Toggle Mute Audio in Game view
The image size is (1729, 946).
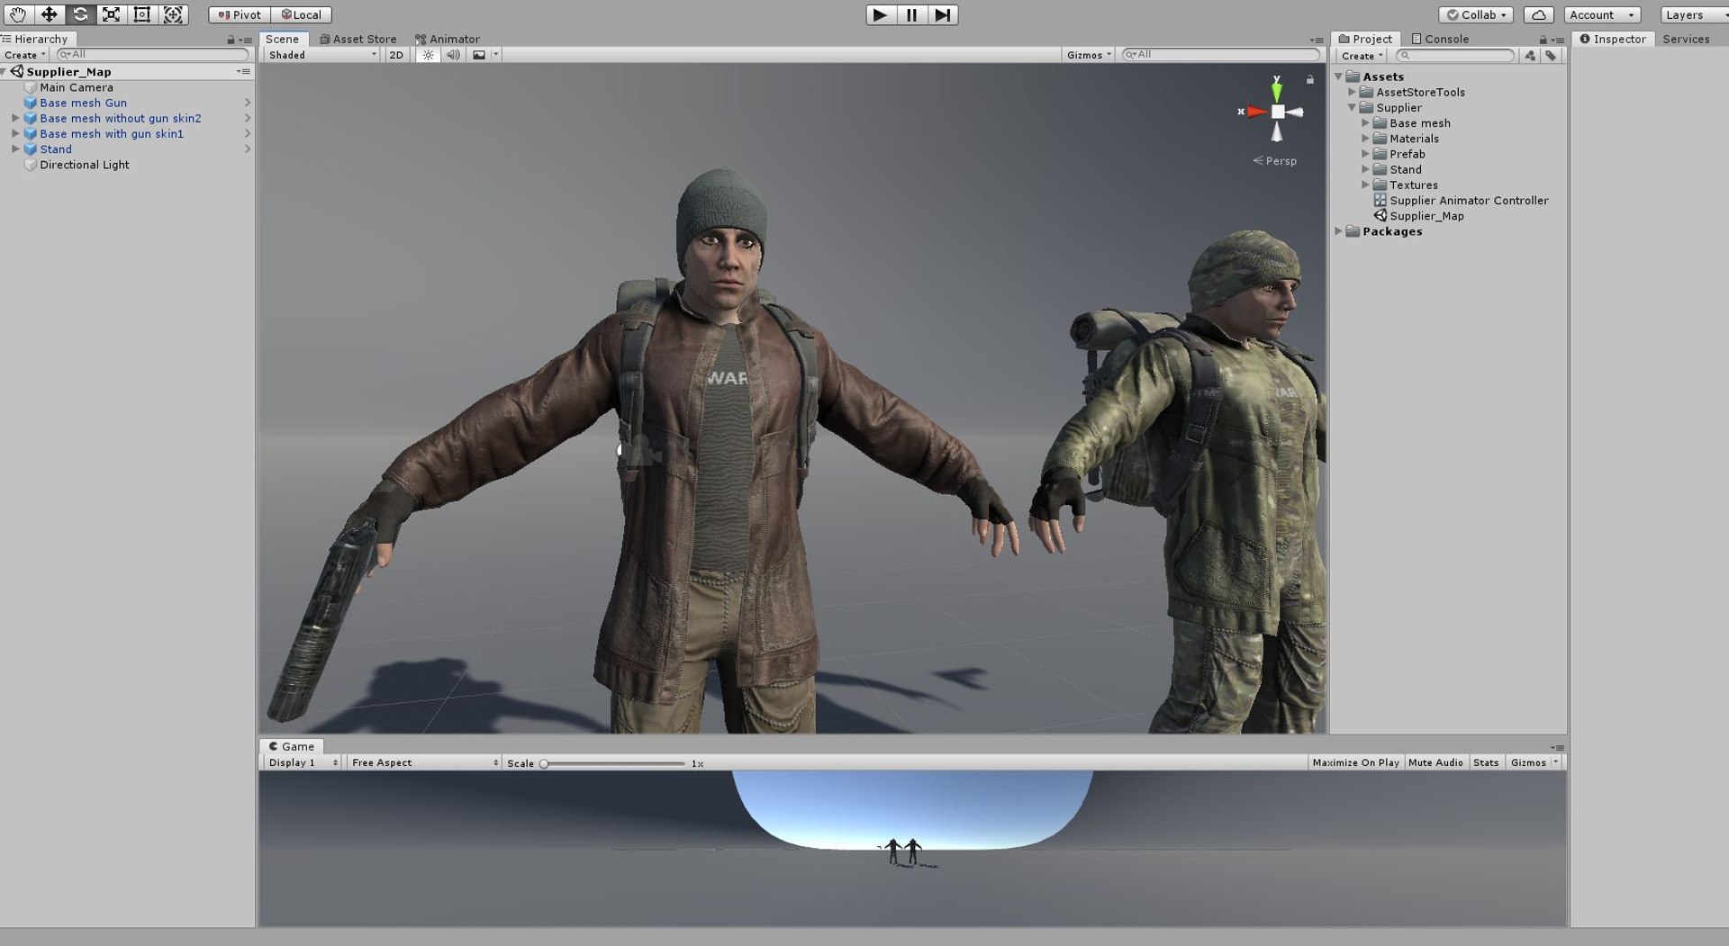coord(1435,762)
